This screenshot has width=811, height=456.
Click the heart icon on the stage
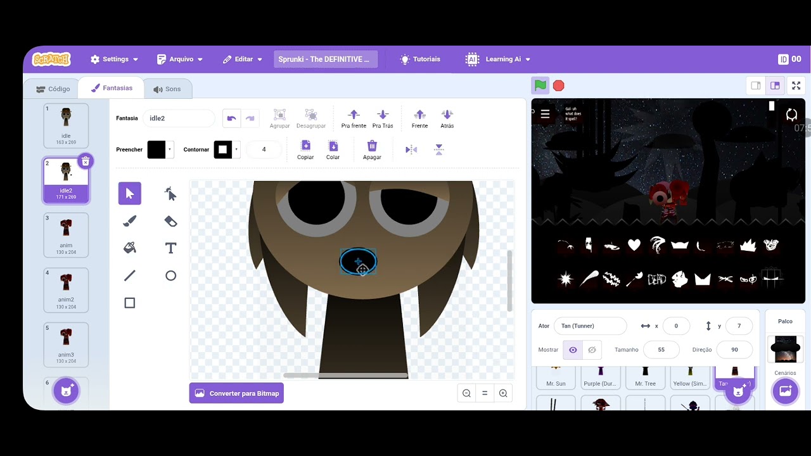[x=634, y=244]
